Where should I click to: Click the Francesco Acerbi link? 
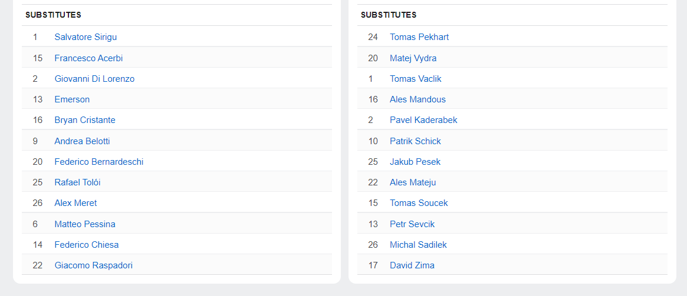(x=88, y=58)
